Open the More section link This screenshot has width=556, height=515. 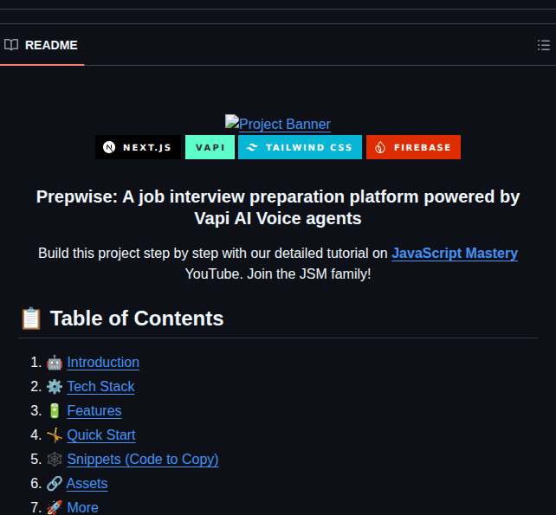[82, 507]
